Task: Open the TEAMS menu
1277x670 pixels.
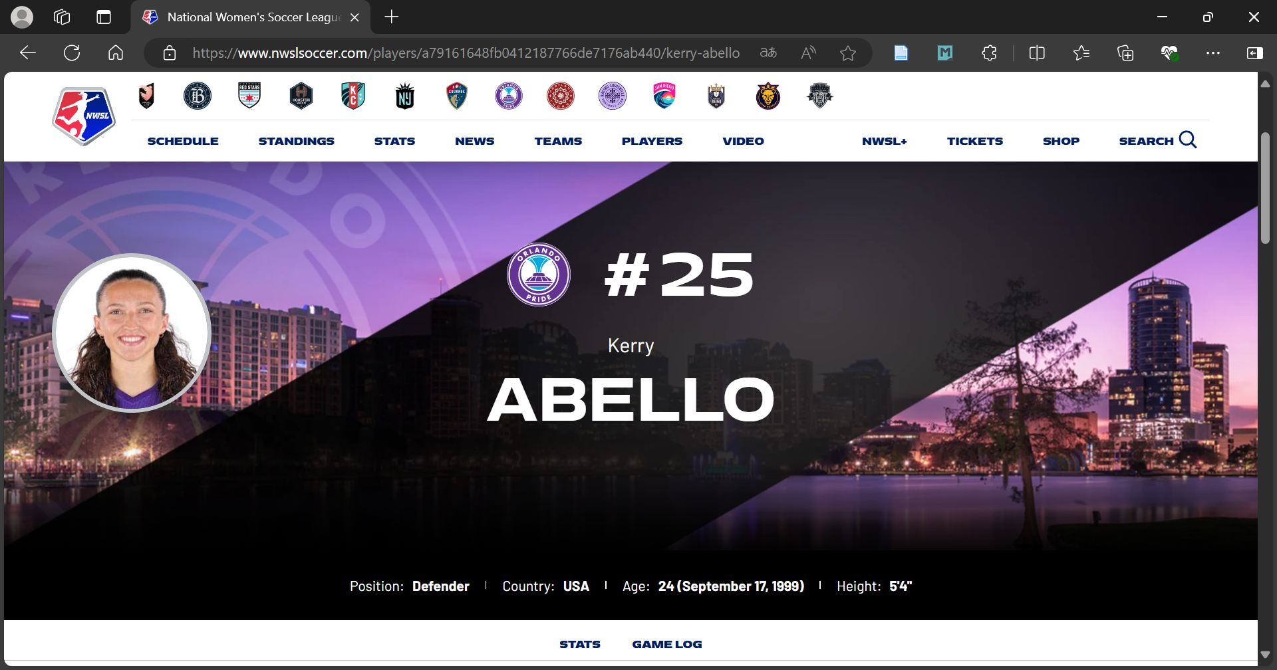Action: click(558, 141)
